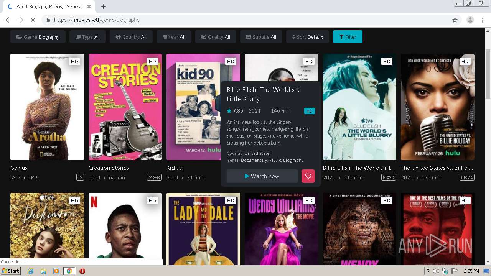The height and width of the screenshot is (276, 491).
Task: Switch to Chrome taskbar button
Action: [x=69, y=271]
